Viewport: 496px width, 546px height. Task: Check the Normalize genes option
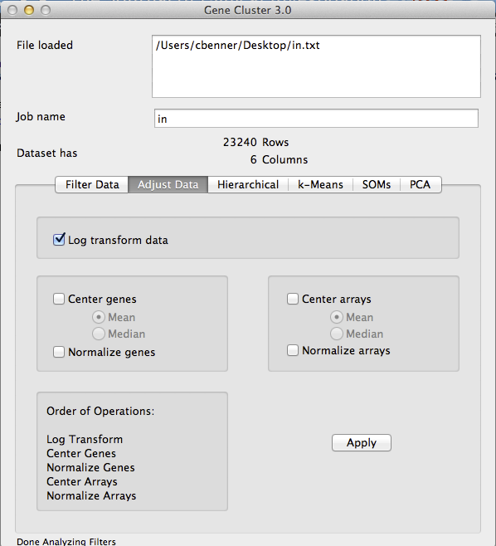pyautogui.click(x=59, y=352)
